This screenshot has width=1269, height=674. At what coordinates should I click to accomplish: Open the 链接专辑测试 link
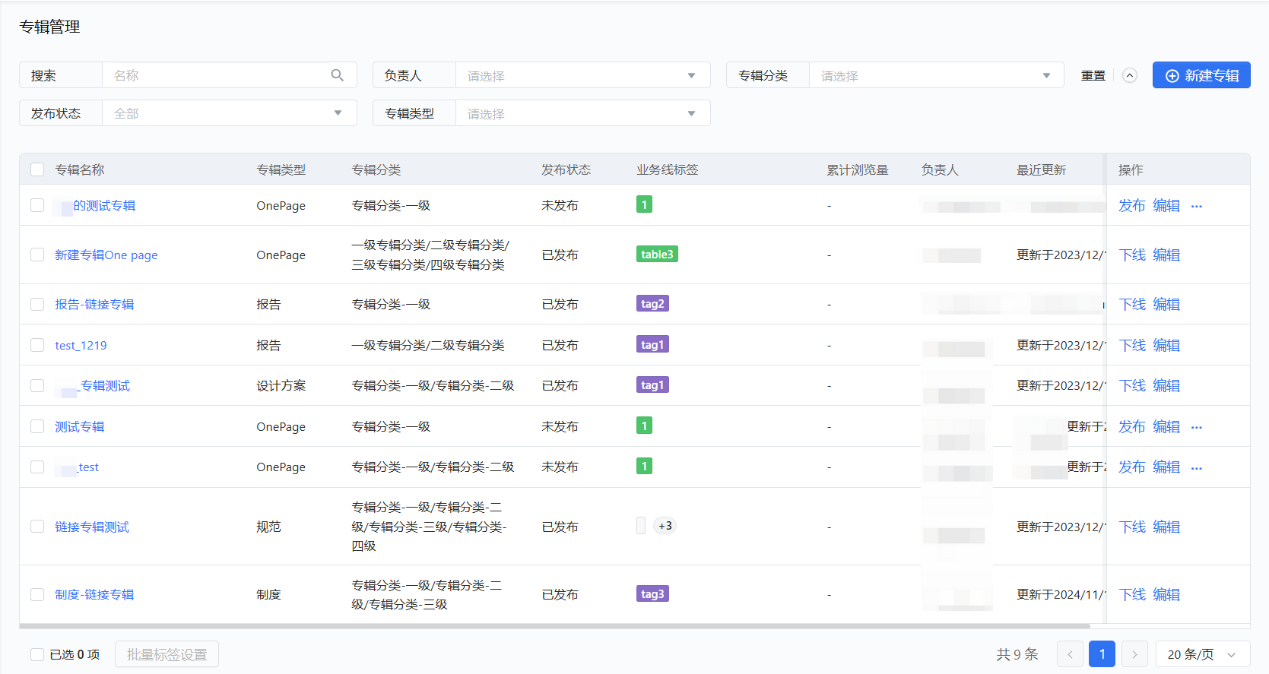point(92,527)
